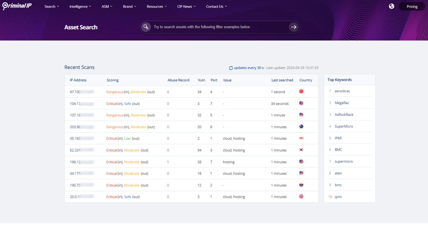Click the 'hosting' issue in 198.12 row
428x236 pixels.
click(229, 162)
